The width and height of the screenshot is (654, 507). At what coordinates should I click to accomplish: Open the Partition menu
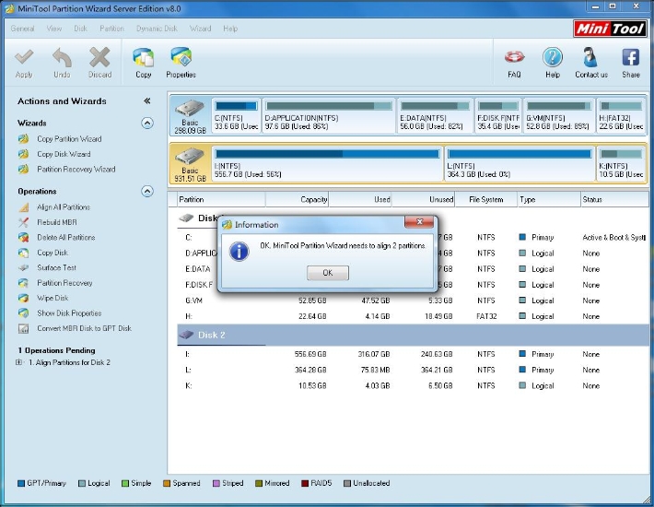(111, 29)
